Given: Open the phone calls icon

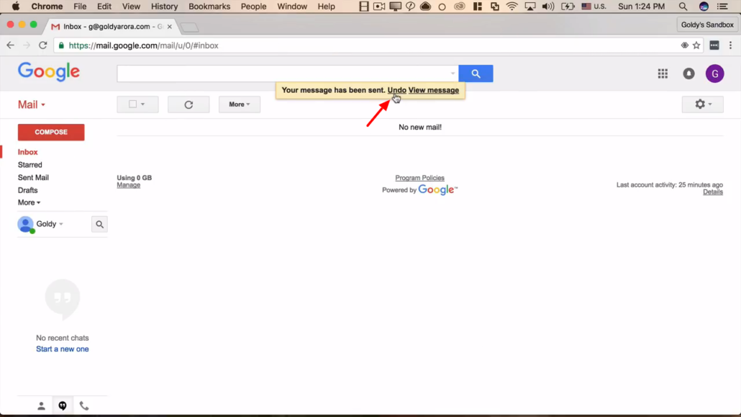Looking at the screenshot, I should (83, 405).
